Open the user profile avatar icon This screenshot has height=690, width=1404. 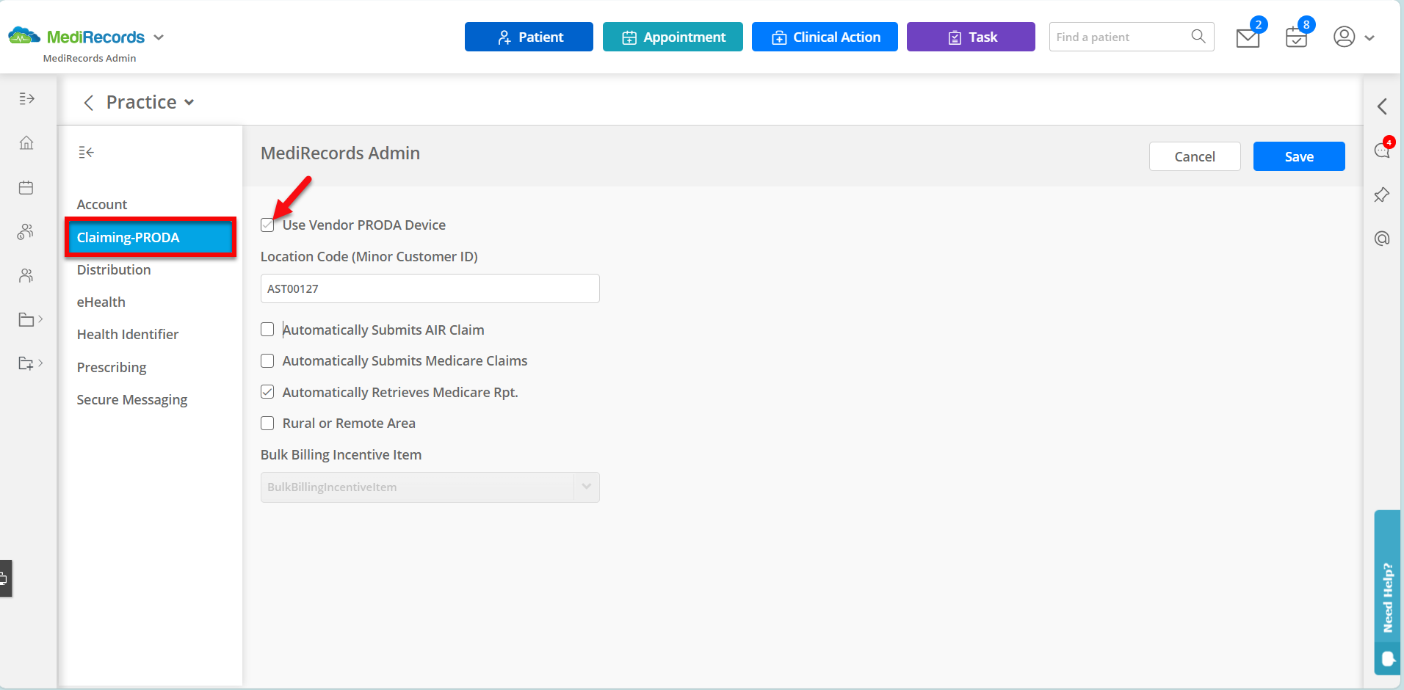pos(1344,37)
